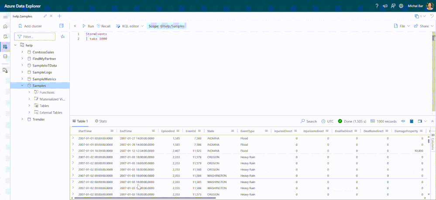Open the announcements megaphone icon
Image resolution: width=436 pixels, height=200 pixels.
pyautogui.click(x=385, y=6)
